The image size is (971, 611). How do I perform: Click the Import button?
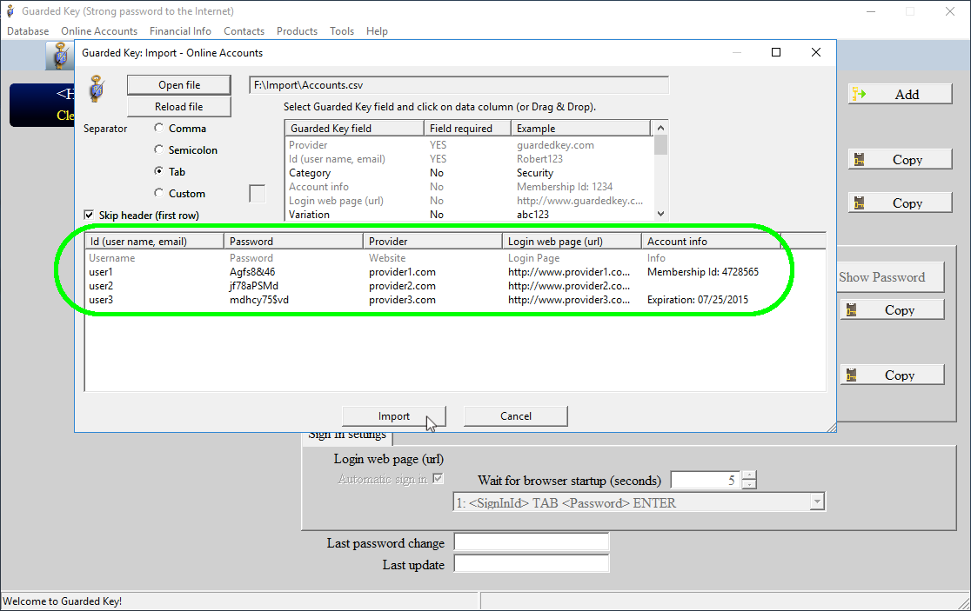click(x=394, y=416)
